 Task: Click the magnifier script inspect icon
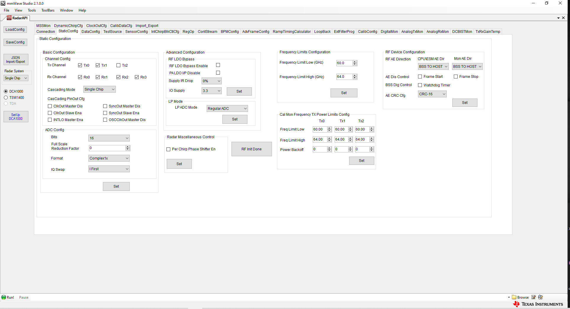coord(540,297)
